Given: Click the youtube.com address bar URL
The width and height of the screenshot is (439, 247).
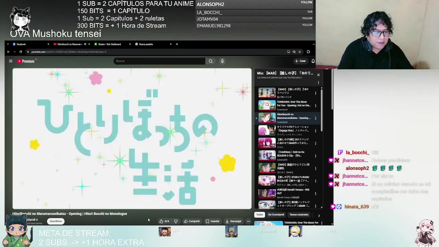Looking at the screenshot, I should [69, 52].
